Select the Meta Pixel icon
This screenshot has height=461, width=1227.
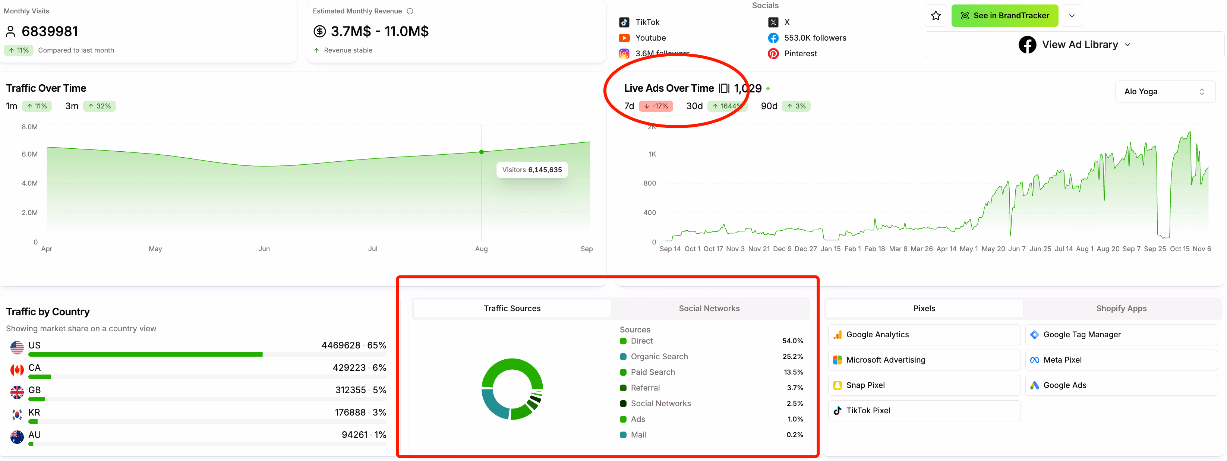click(x=1035, y=360)
